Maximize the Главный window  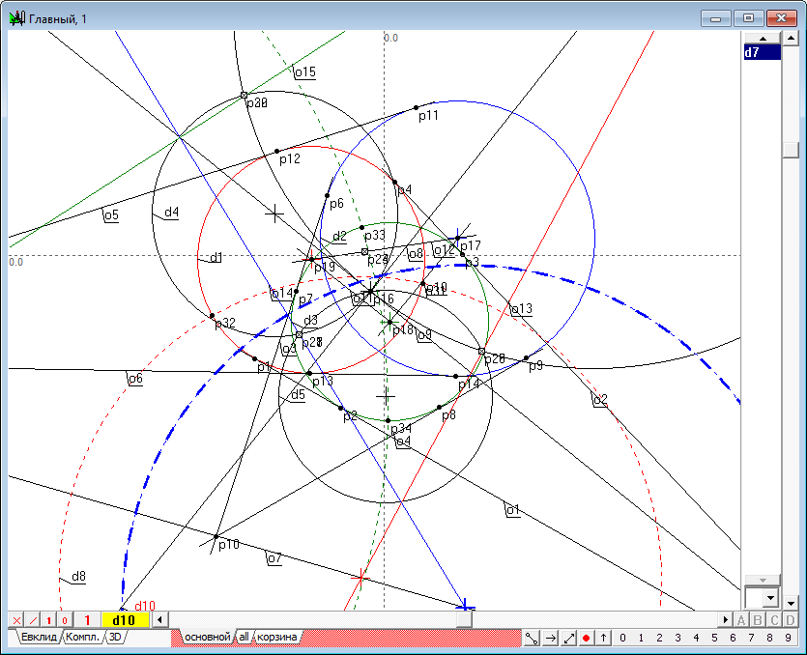(748, 18)
